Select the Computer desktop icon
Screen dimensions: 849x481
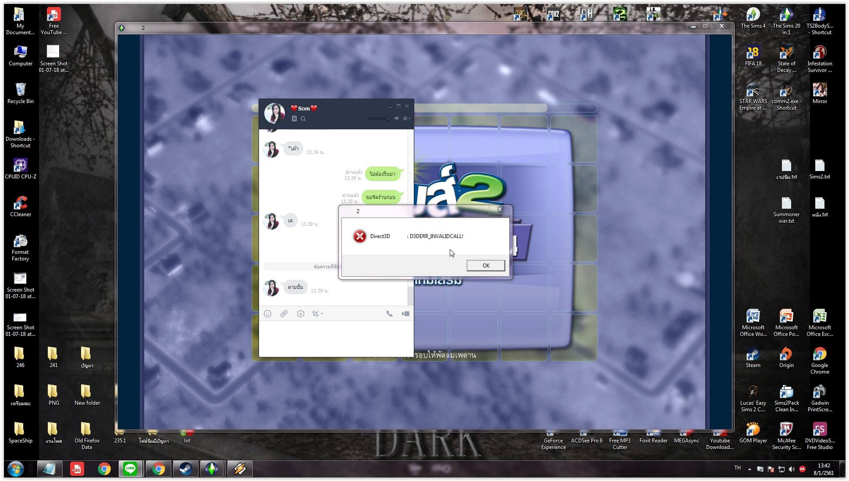click(x=20, y=55)
